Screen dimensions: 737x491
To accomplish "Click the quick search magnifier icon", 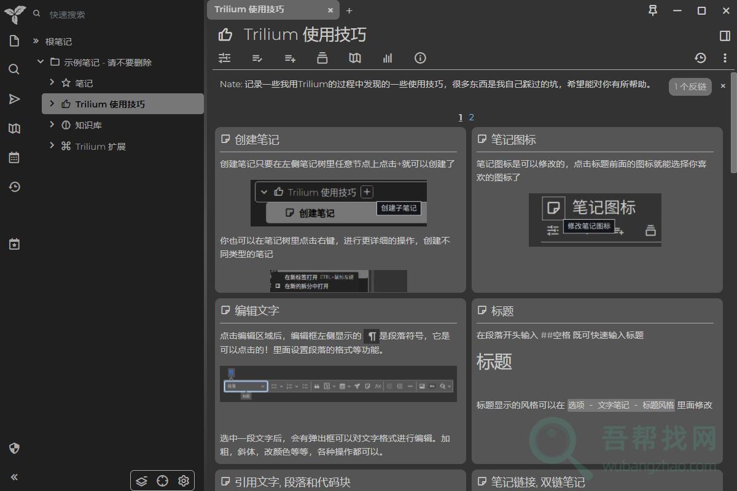I will tap(37, 14).
